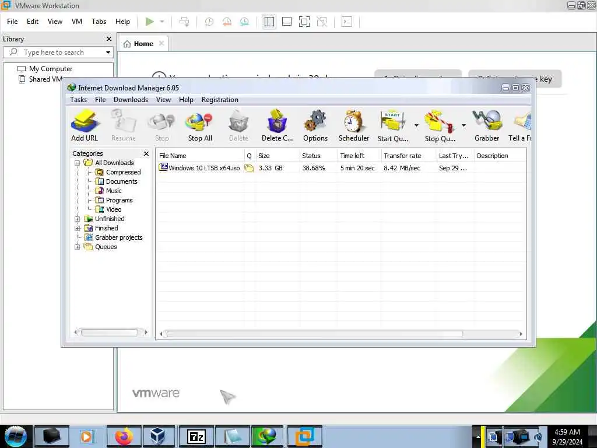597x448 pixels.
Task: Click the Delete Completed toolbar icon
Action: pyautogui.click(x=277, y=126)
